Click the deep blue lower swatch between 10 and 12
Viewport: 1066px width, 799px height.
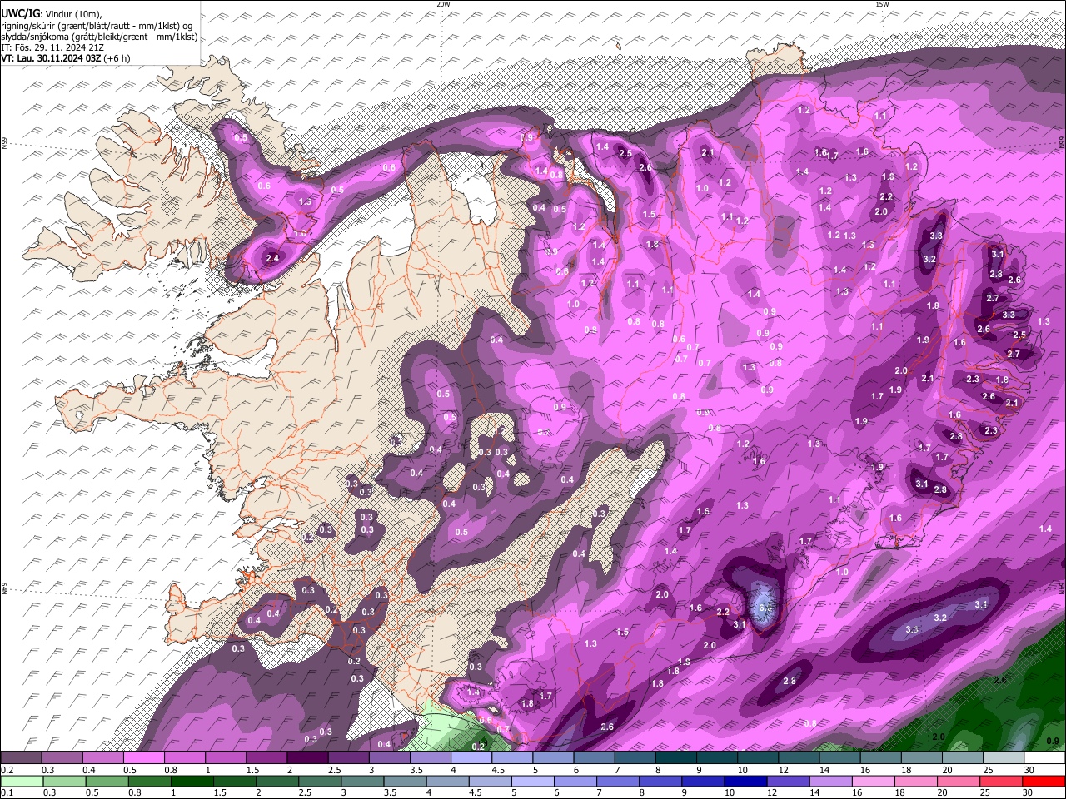coord(744,782)
